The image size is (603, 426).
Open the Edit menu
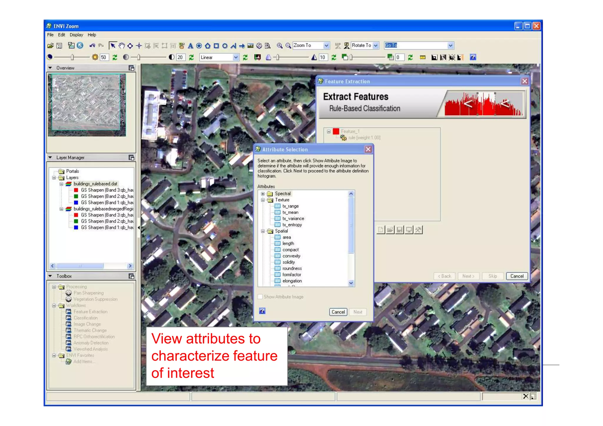point(62,35)
